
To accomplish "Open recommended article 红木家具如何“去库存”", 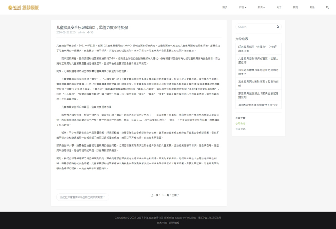I will click(258, 48).
